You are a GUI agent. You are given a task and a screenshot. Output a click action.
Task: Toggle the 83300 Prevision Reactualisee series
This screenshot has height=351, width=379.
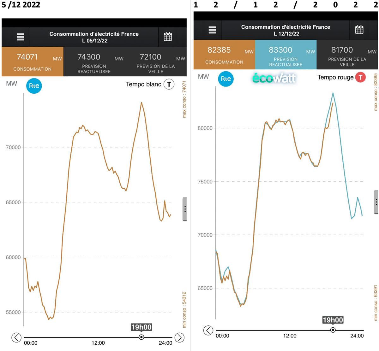coord(286,55)
